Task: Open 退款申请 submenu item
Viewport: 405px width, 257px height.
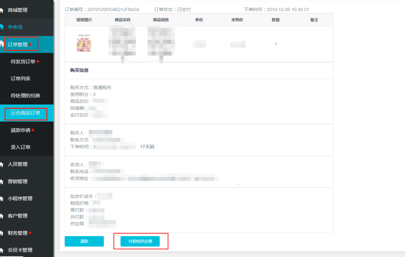Action: tap(21, 130)
